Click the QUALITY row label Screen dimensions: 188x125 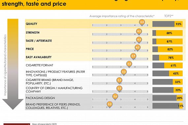(32, 24)
